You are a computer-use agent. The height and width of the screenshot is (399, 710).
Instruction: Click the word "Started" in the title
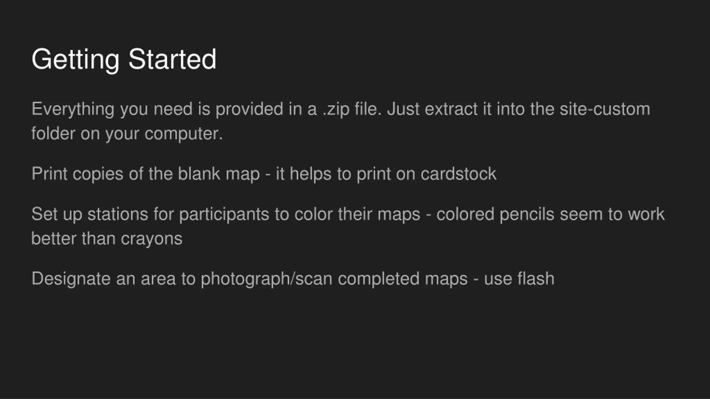coord(173,59)
